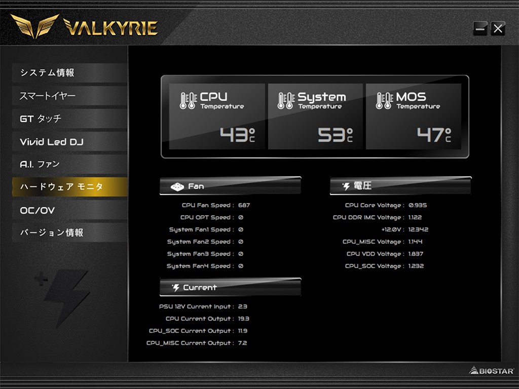This screenshot has height=389, width=519.
Task: Close the Valkyrie window
Action: pyautogui.click(x=498, y=29)
